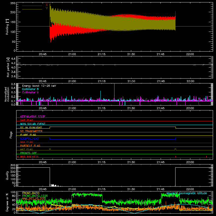Click the SAA_FLAG label
Screen dimensions: 216x216
pyautogui.click(x=26, y=142)
